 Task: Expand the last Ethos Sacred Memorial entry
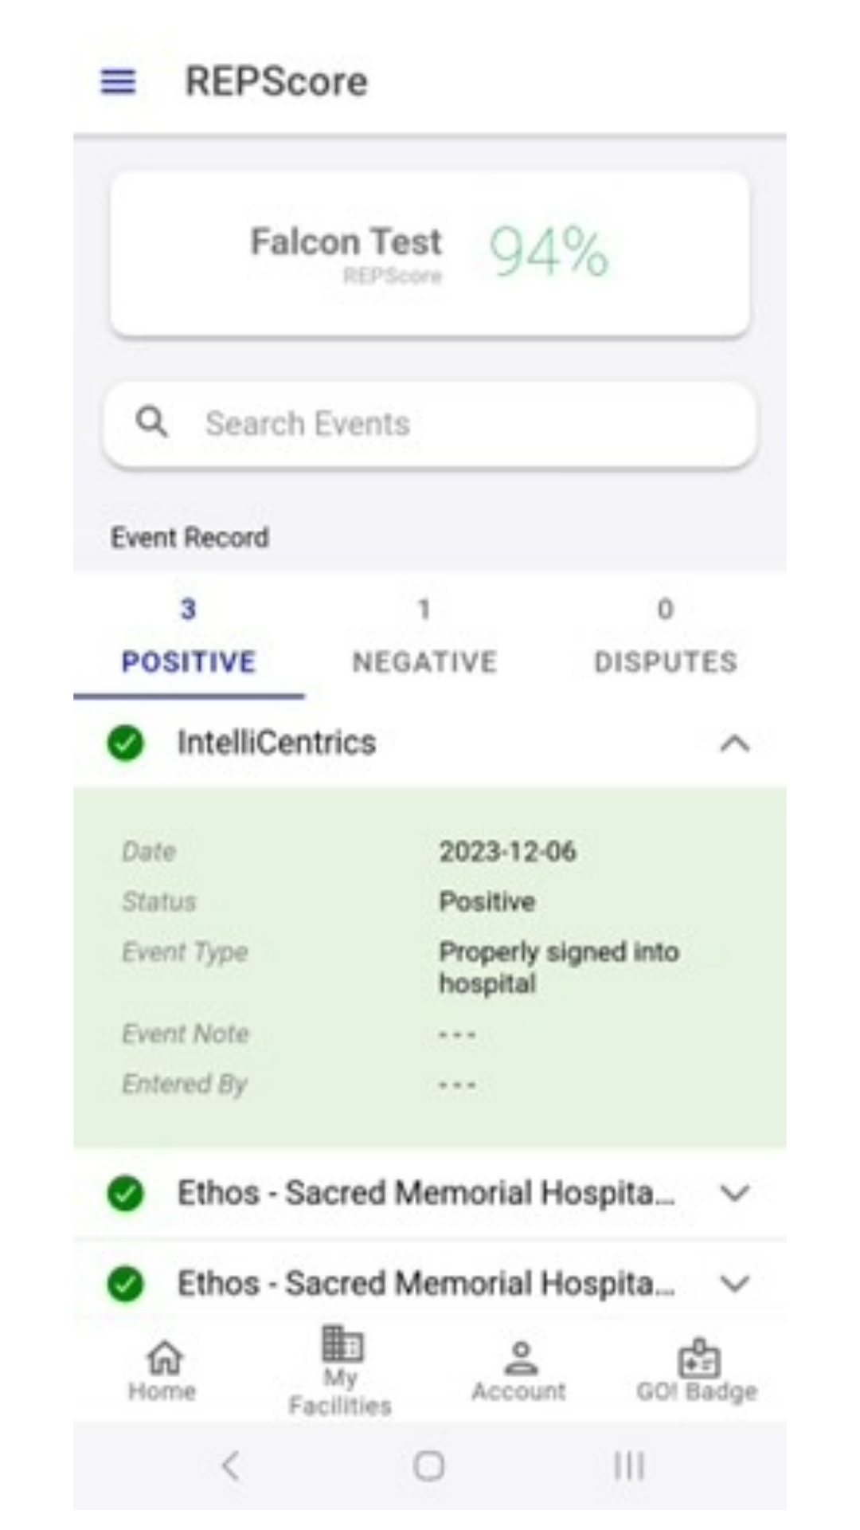click(734, 1284)
